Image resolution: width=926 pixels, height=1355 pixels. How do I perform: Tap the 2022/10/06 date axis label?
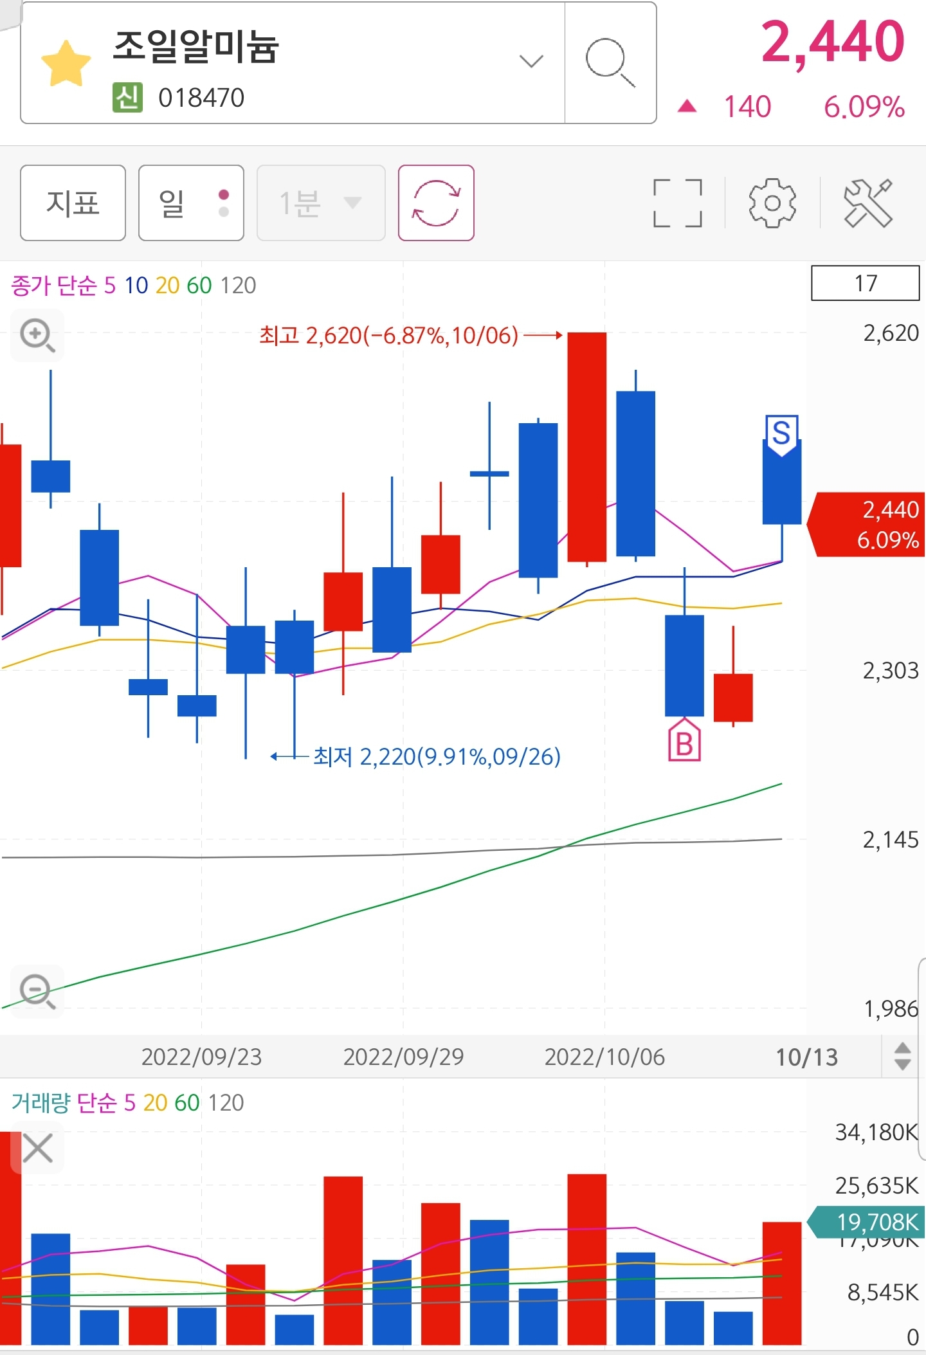pyautogui.click(x=604, y=1057)
